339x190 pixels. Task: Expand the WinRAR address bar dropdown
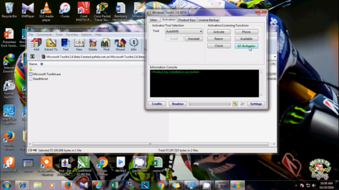click(x=275, y=57)
